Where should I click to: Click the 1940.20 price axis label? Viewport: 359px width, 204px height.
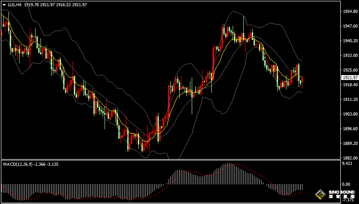pos(349,41)
